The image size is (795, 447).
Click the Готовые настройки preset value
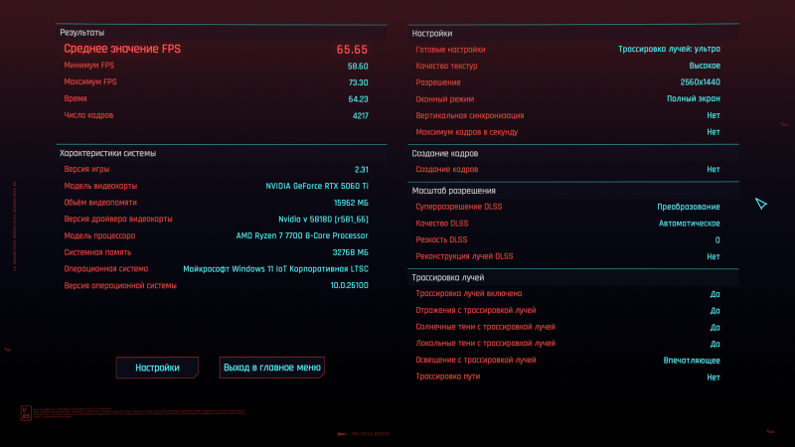[x=669, y=49]
